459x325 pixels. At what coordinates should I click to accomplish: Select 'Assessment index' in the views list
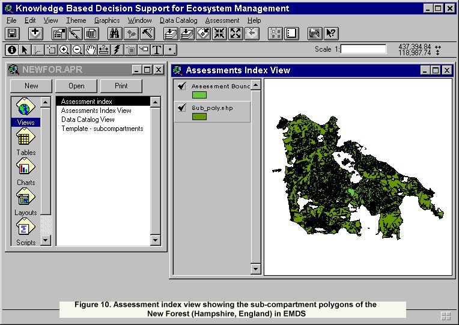click(103, 102)
